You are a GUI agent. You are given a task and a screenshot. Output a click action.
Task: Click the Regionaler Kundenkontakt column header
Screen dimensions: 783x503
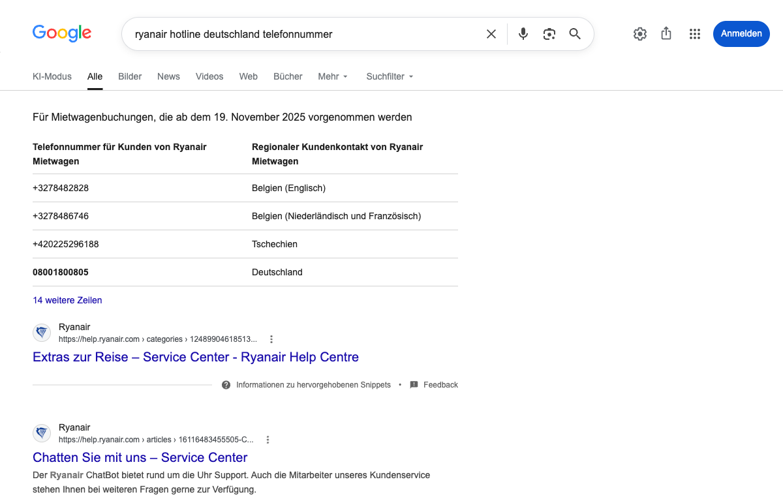coord(337,154)
